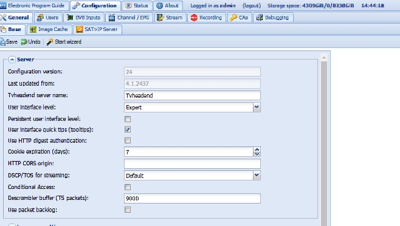
Task: Open the Debugging tab
Action: (273, 18)
